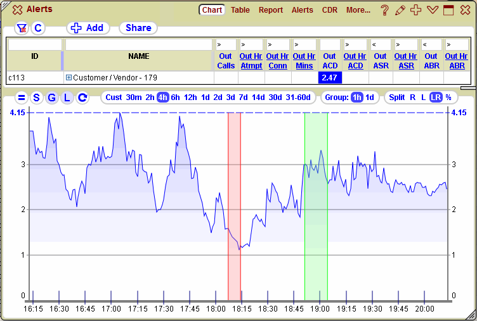Click the Share button
Viewport: 477px width, 321px height.
point(138,28)
